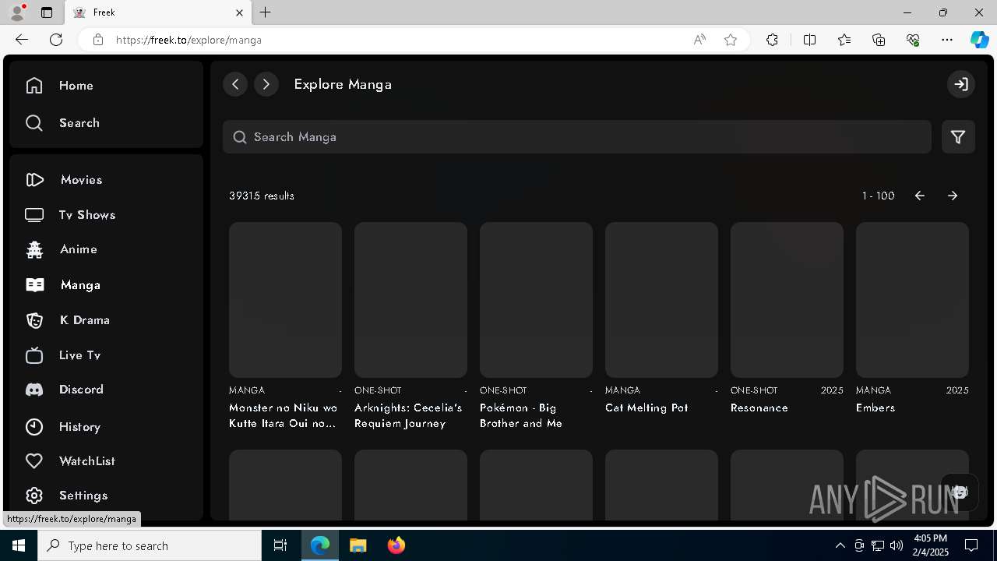The width and height of the screenshot is (997, 561).
Task: Toggle browser Split screen icon
Action: [809, 40]
